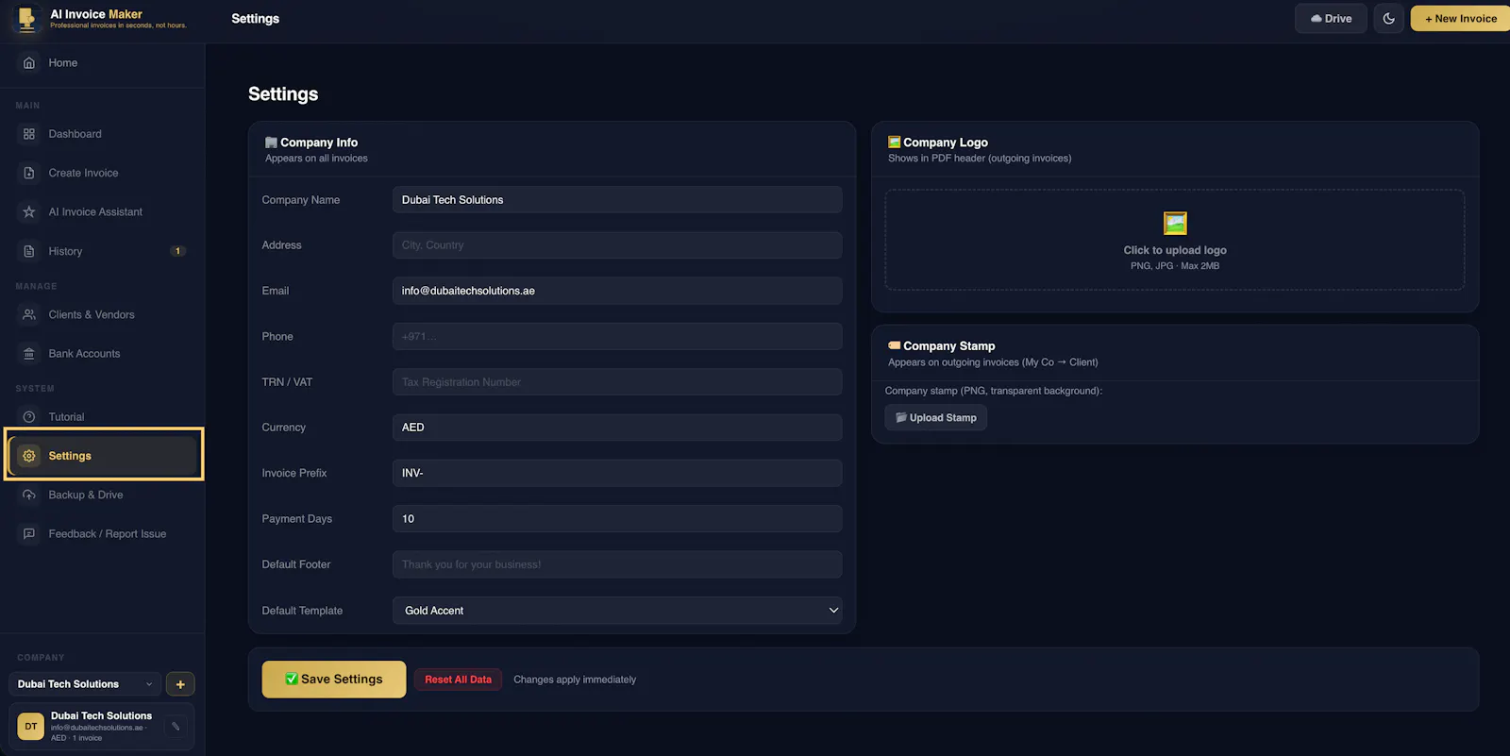
Task: Click the 'Company Info' heading text
Action: [319, 143]
